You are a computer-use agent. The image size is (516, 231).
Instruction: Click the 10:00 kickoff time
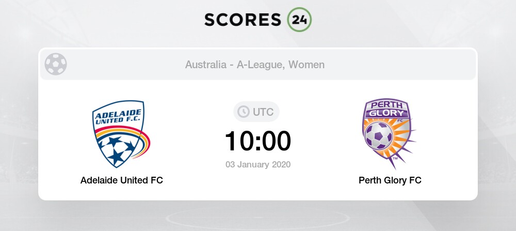pos(258,141)
